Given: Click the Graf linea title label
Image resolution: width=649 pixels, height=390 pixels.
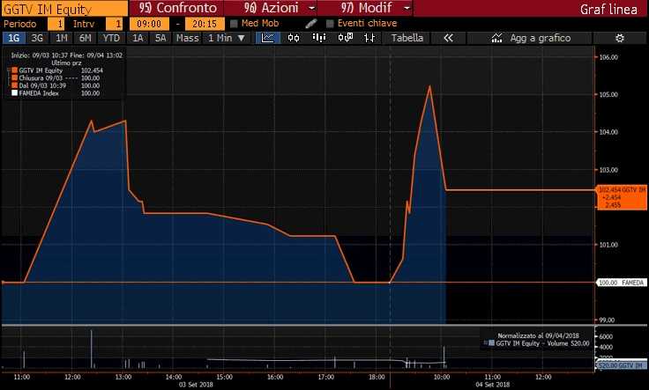Looking at the screenshot, I should pos(608,9).
